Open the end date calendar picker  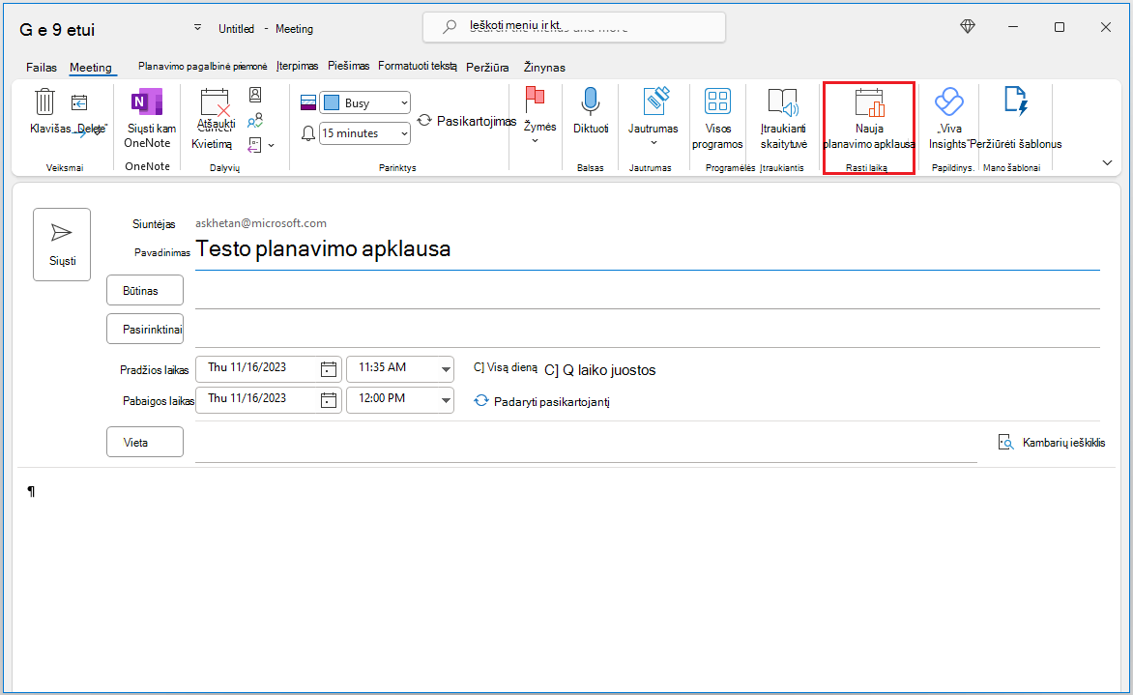pyautogui.click(x=329, y=400)
